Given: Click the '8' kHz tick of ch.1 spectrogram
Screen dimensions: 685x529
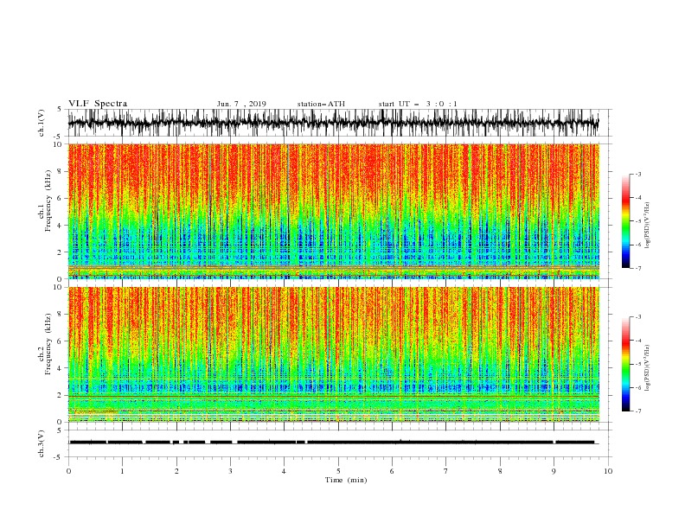Looking at the screenshot, I should (x=60, y=171).
